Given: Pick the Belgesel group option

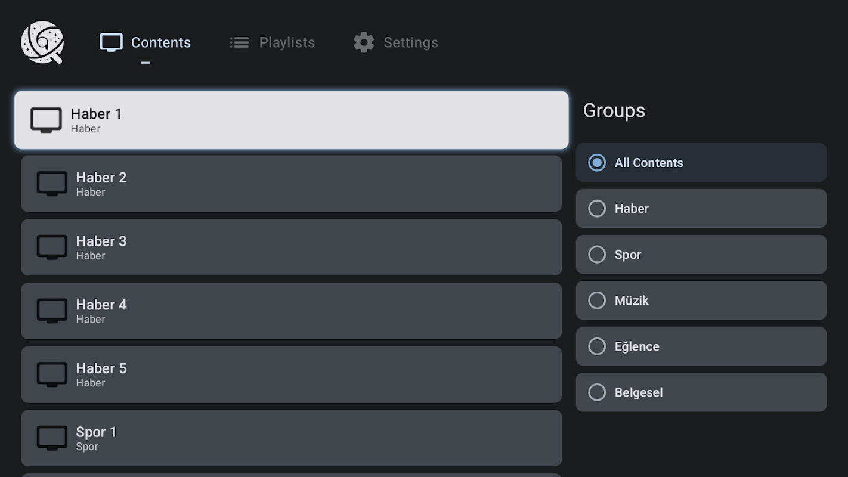Looking at the screenshot, I should (x=597, y=392).
